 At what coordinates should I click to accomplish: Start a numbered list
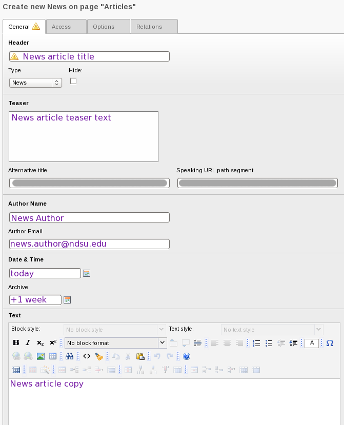257,343
